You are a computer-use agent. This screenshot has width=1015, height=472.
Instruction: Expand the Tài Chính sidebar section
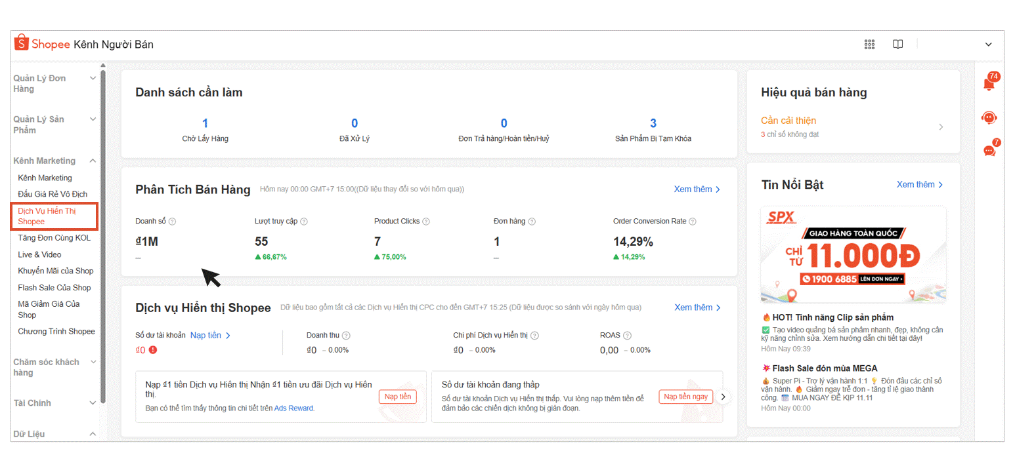93,403
